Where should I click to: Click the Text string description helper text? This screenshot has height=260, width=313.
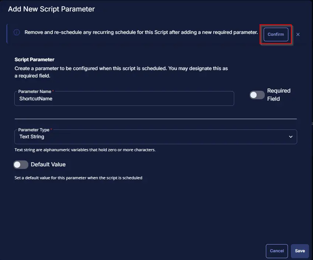tap(85, 150)
